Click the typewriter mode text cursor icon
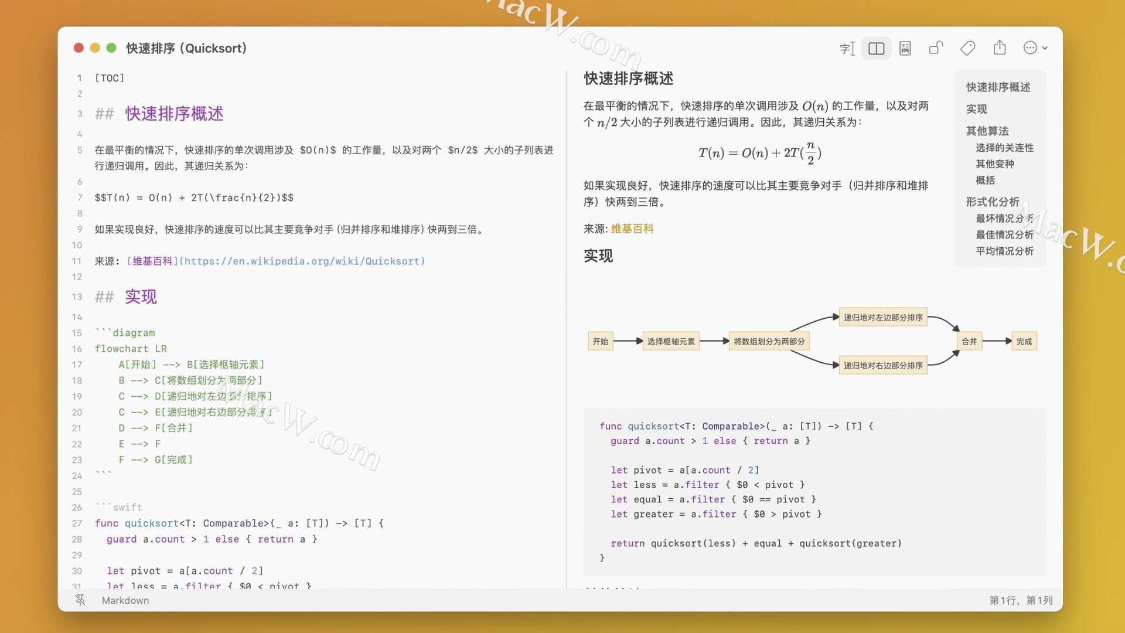Viewport: 1125px width, 633px height. click(847, 48)
